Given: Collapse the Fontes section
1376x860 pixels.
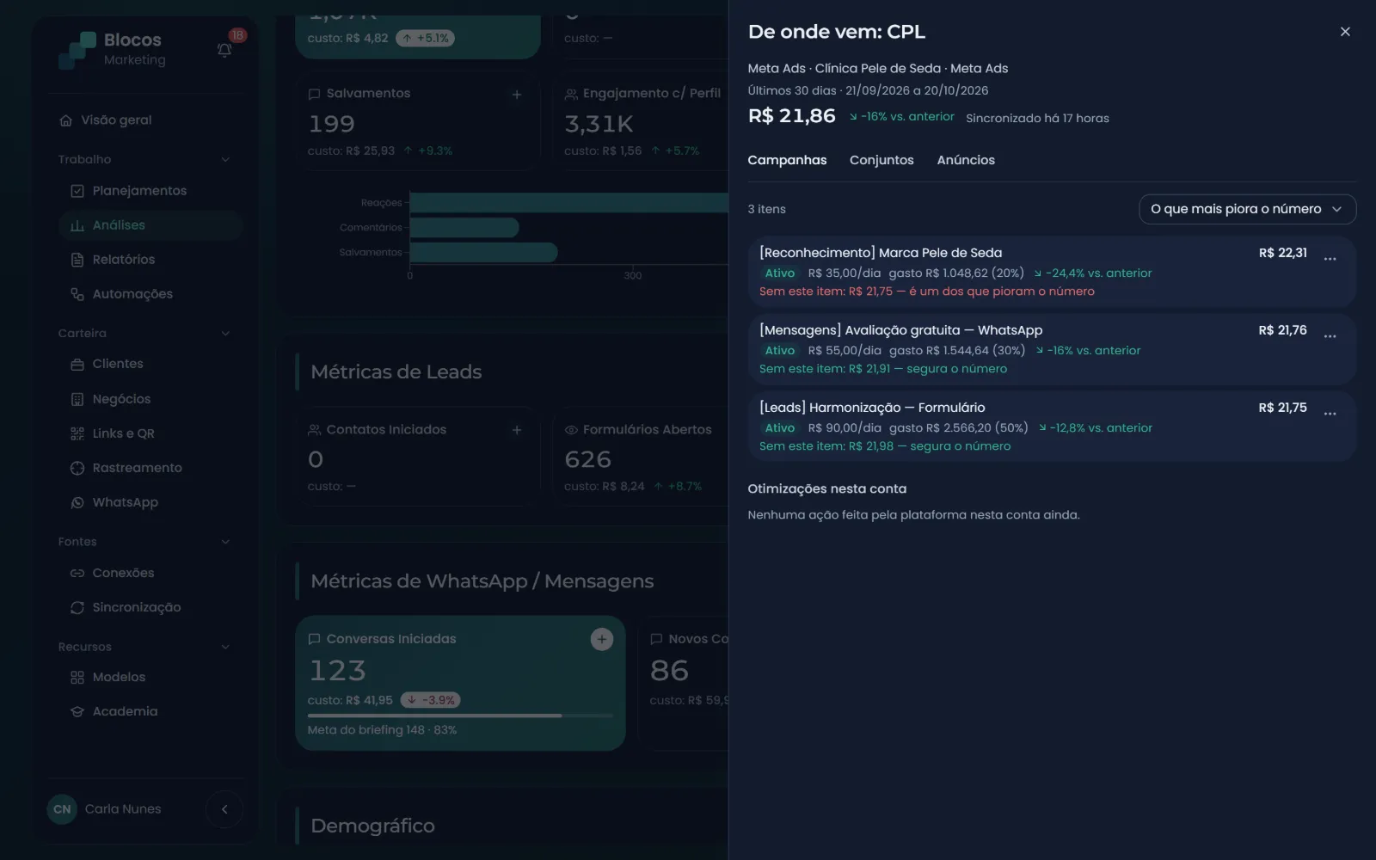Looking at the screenshot, I should (225, 542).
